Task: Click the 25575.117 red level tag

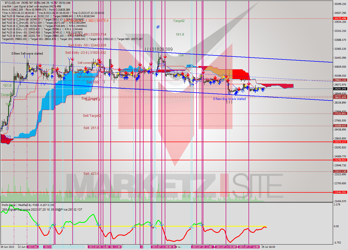Action: (340, 142)
